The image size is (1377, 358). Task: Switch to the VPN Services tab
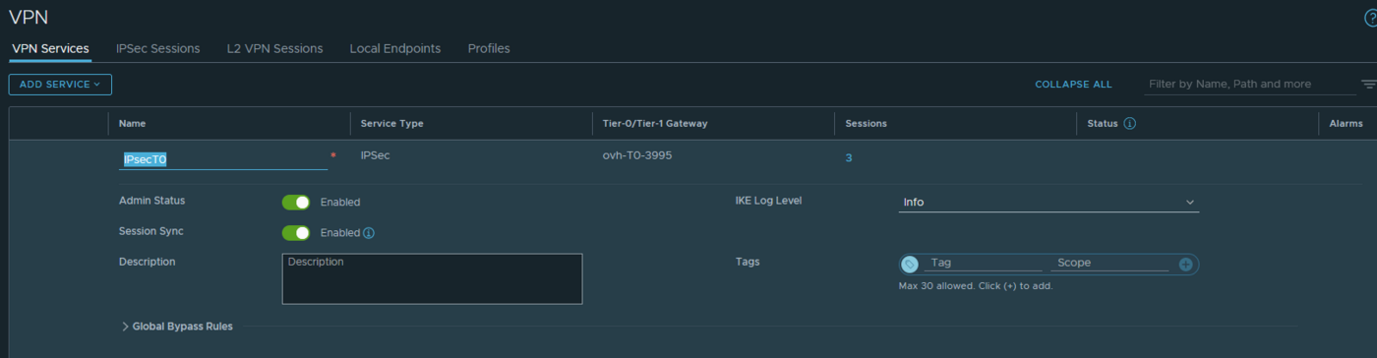[50, 48]
